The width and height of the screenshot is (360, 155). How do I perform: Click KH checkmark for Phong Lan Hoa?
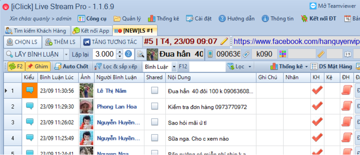coord(317,106)
